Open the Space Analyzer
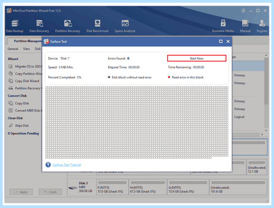The width and height of the screenshot is (274, 208). pyautogui.click(x=125, y=26)
